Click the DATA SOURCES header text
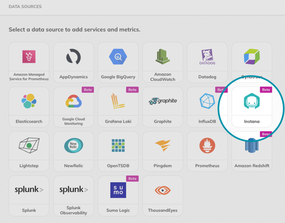 (x=25, y=7)
